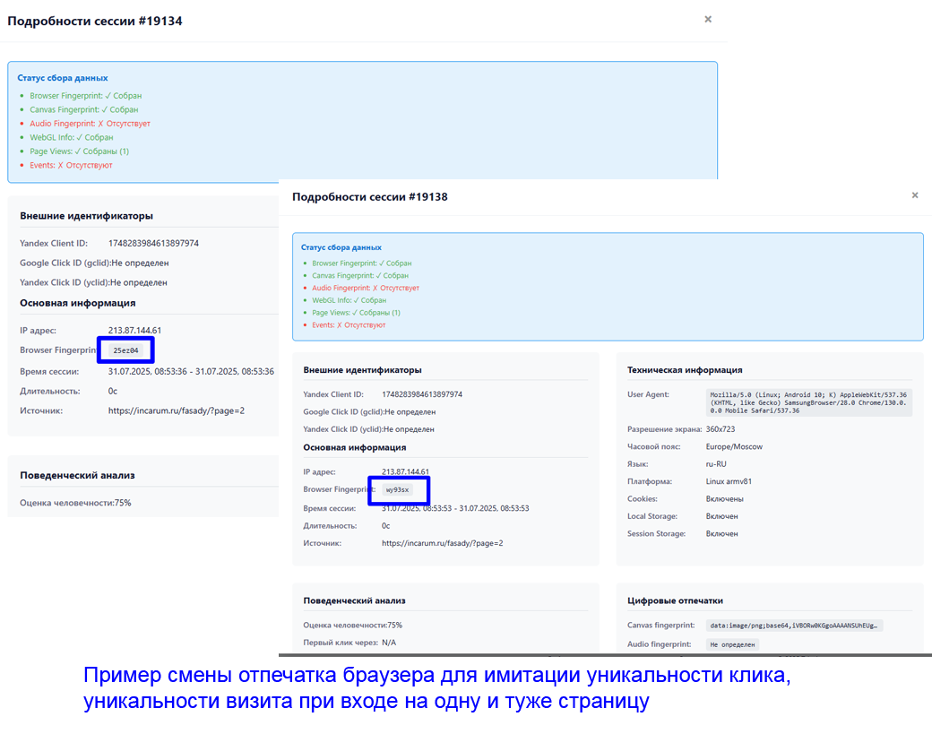The height and width of the screenshot is (734, 932).
Task: Click the 'Цифровые отпечатки' section heading
Action: click(675, 600)
